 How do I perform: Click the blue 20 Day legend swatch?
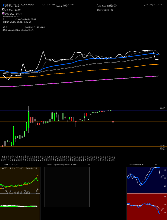click(x=3, y=5)
